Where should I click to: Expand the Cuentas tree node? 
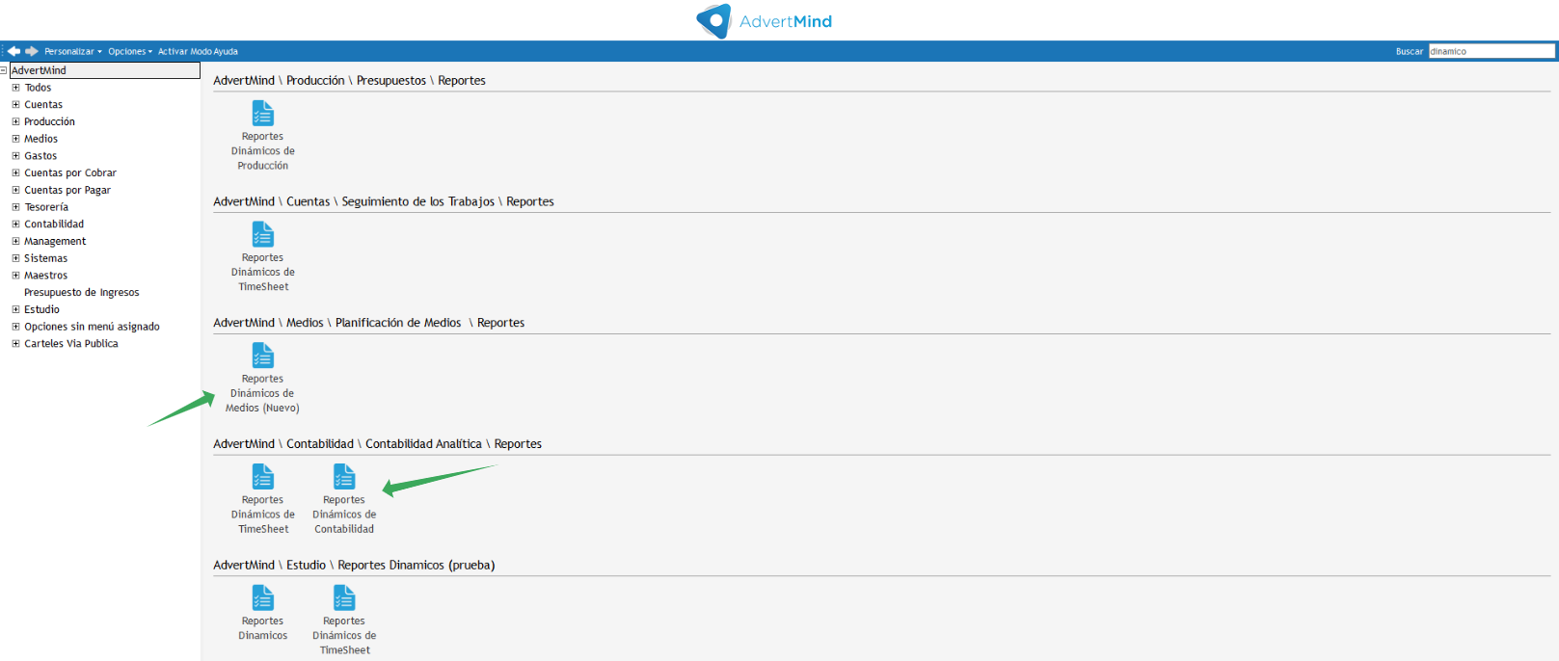15,104
